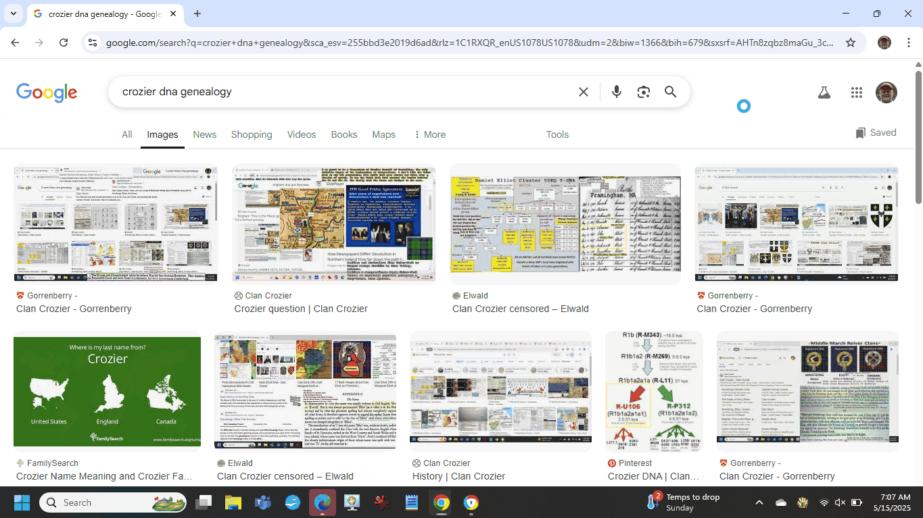Image resolution: width=923 pixels, height=518 pixels.
Task: Open the muted volume tray icon
Action: tap(840, 502)
